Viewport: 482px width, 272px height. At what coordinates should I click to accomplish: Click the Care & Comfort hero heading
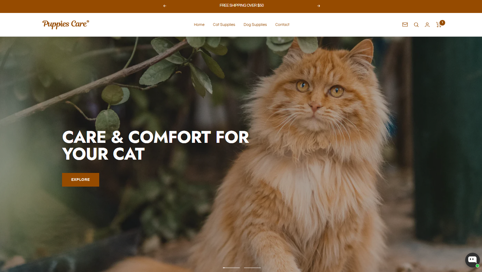[156, 145]
